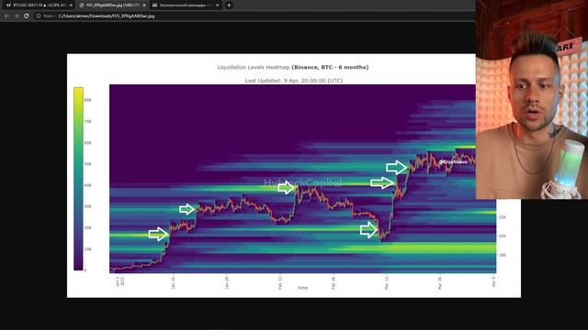
Task: Click the Mar 26 axis label
Action: [440, 283]
